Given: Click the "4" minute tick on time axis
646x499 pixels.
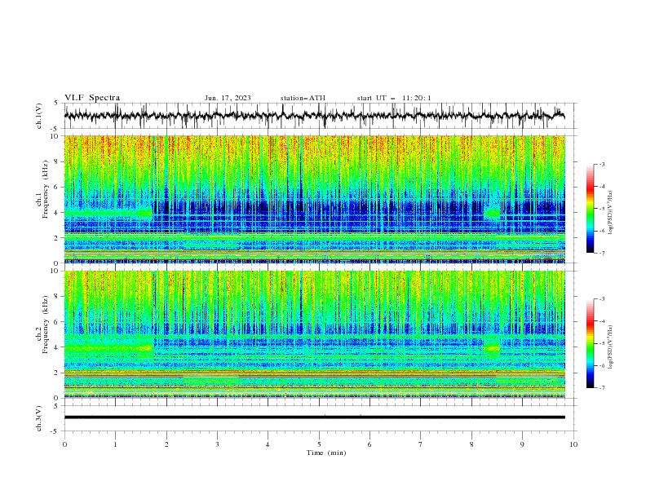Looking at the screenshot, I should pos(268,444).
